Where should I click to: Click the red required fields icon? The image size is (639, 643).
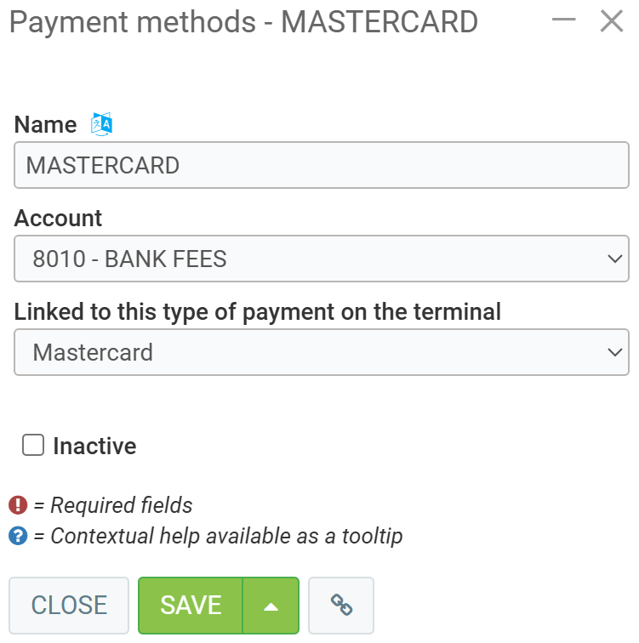click(19, 505)
